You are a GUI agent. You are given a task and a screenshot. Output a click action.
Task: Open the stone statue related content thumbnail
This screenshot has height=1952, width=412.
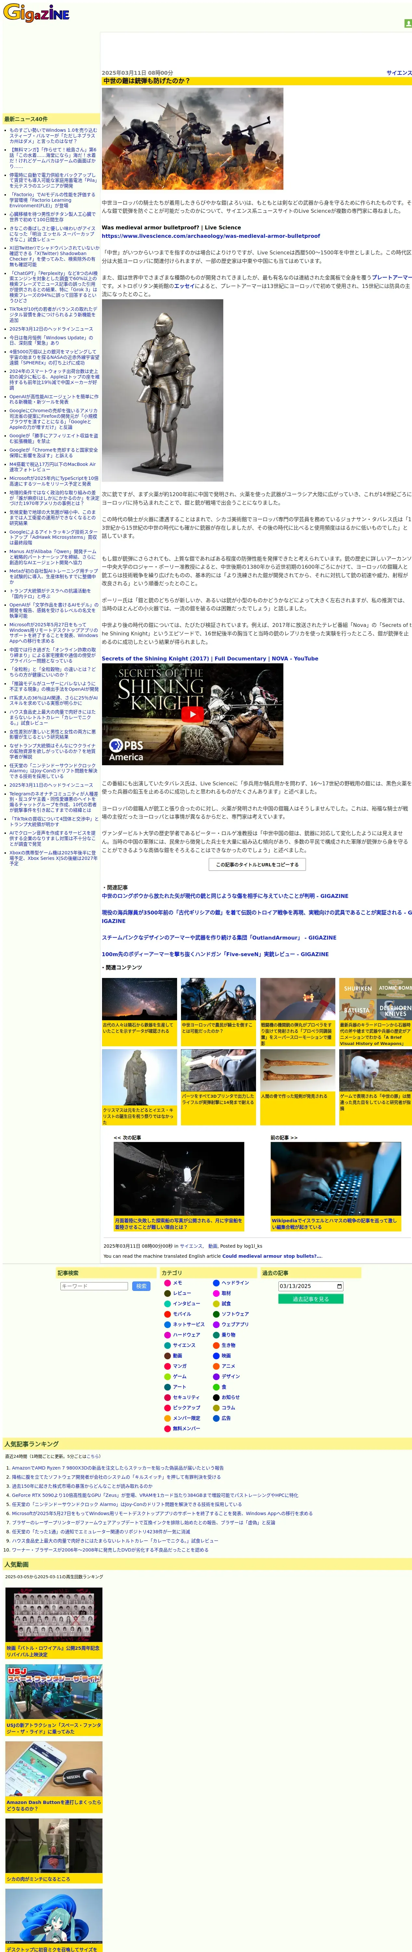click(x=139, y=1078)
